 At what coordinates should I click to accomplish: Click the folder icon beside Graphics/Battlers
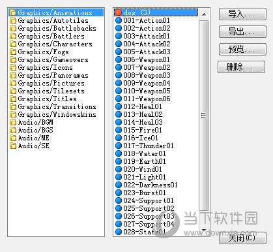(13, 36)
